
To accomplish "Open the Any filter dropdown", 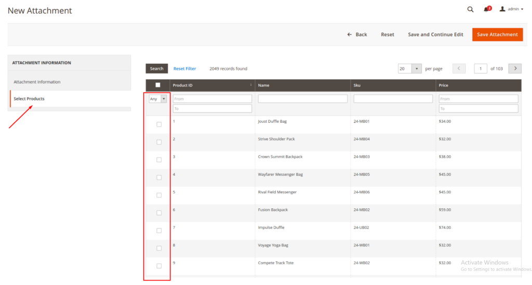I will pos(158,99).
